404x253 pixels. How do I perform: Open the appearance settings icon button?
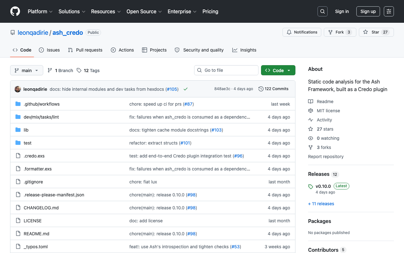(x=389, y=11)
